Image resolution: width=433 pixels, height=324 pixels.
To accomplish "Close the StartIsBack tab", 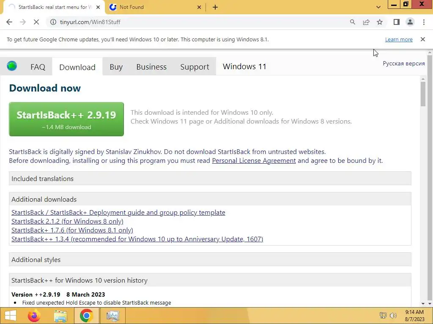I will coord(98,7).
